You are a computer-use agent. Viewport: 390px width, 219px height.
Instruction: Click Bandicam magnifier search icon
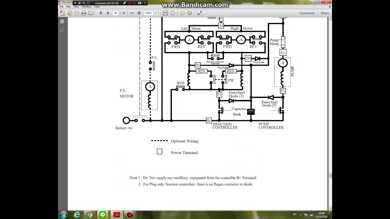point(84,3)
